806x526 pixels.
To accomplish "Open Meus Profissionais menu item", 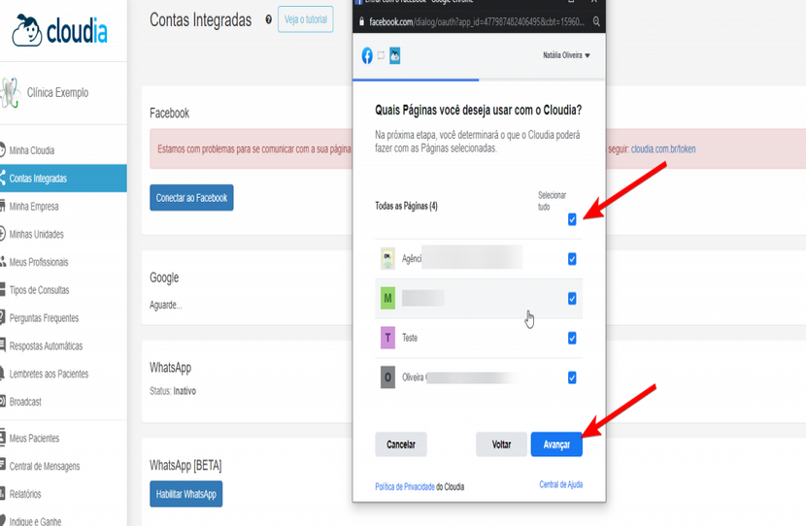I will (63, 261).
